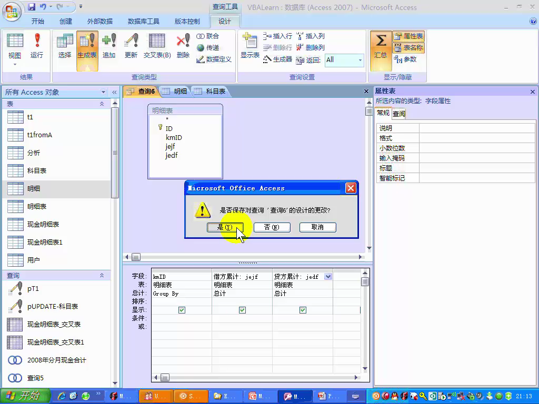Screen dimensions: 539x404
Task: Open the 所有 Access 对象 navigation dropdown
Action: tap(103, 92)
